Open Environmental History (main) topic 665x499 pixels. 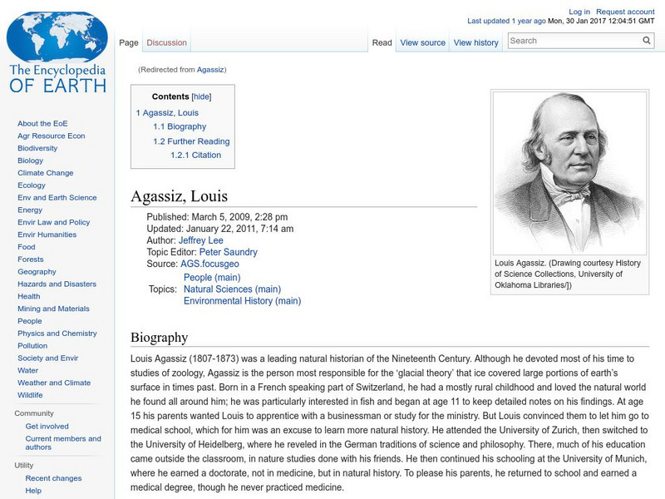coord(242,301)
